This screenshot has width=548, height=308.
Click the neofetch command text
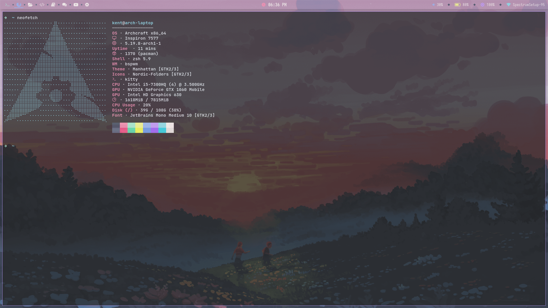(27, 17)
